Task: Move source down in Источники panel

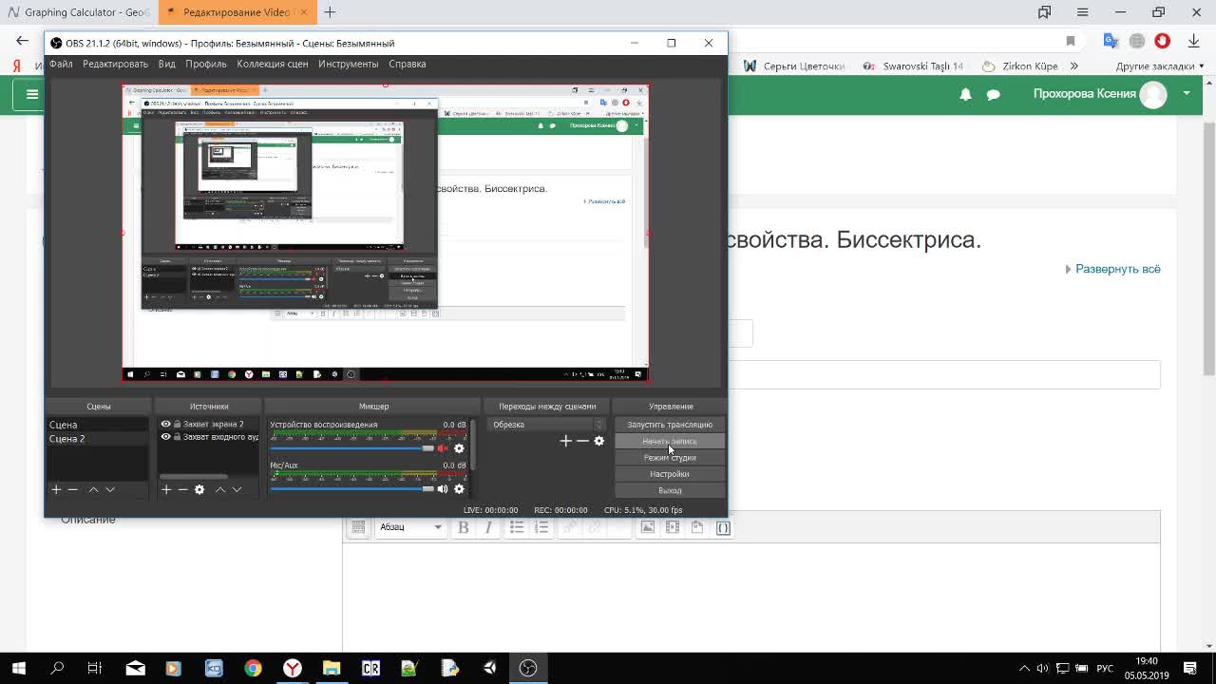Action: [237, 489]
